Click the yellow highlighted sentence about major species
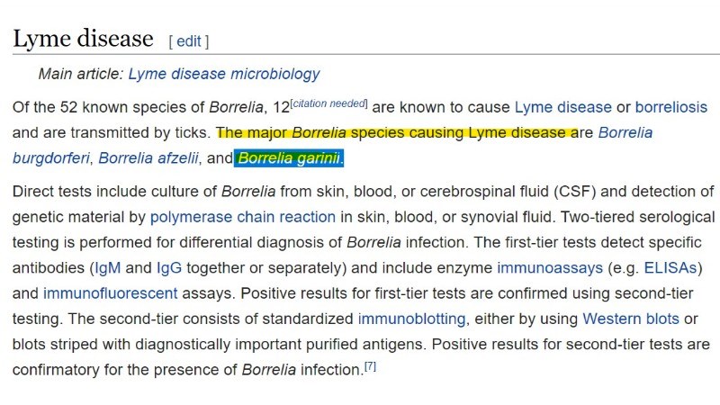This screenshot has height=405, width=720. point(397,132)
